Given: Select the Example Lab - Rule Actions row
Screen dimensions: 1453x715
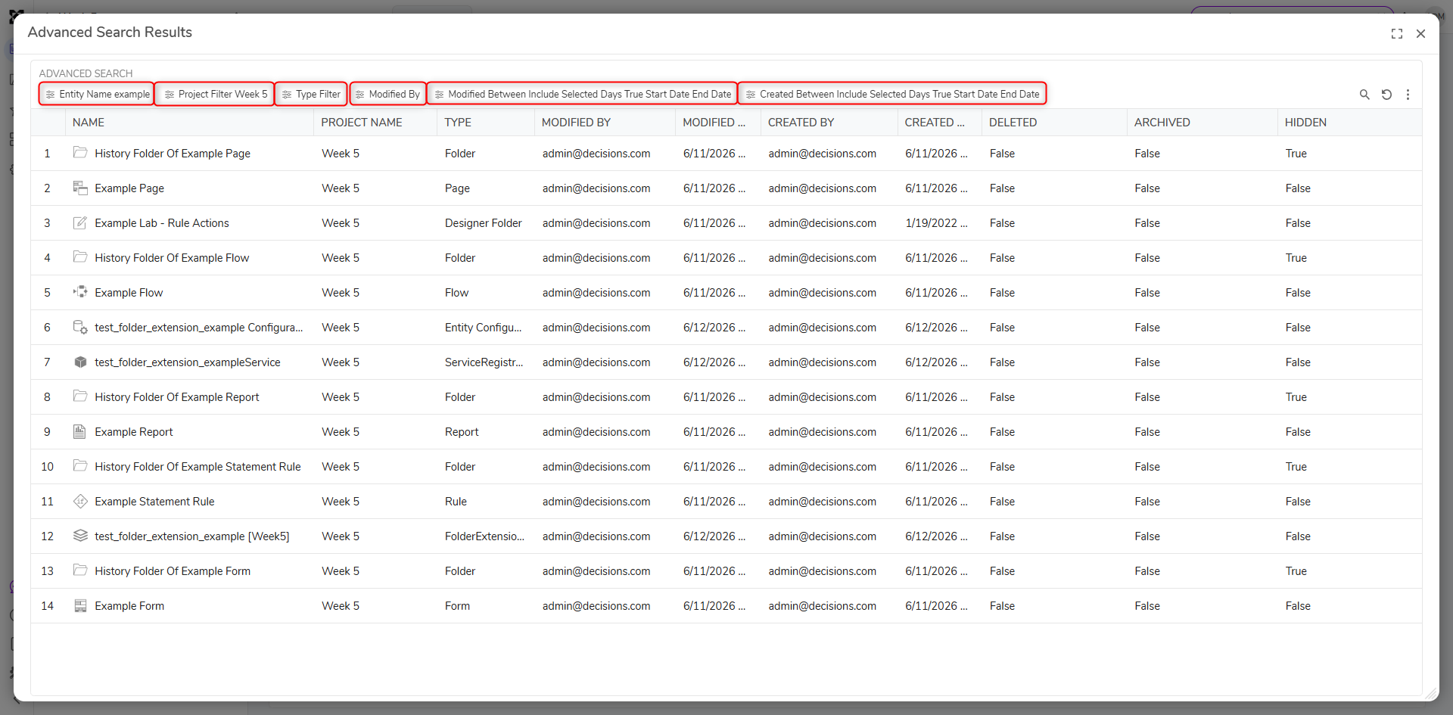Looking at the screenshot, I should (726, 223).
